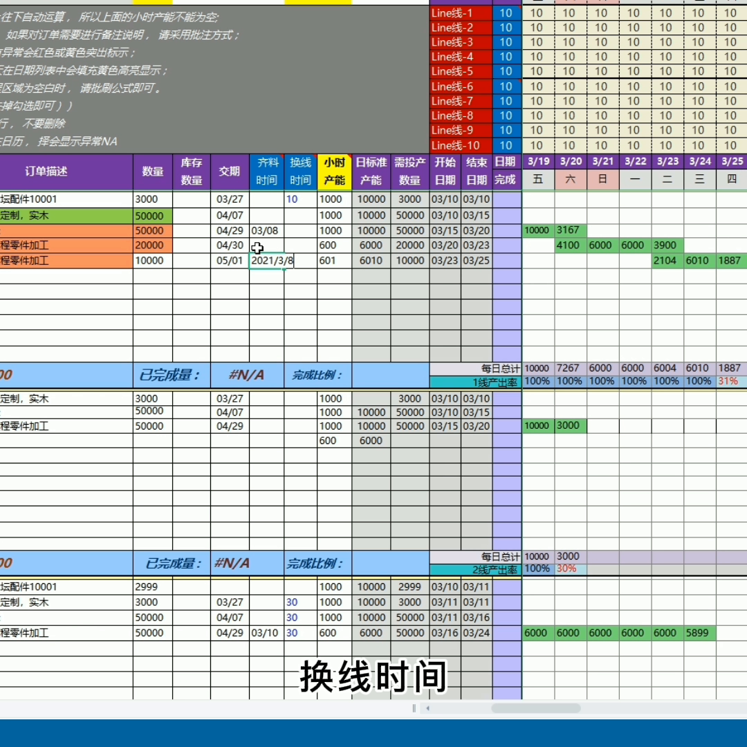Click the 05/01 delivery date cell

[x=230, y=261]
